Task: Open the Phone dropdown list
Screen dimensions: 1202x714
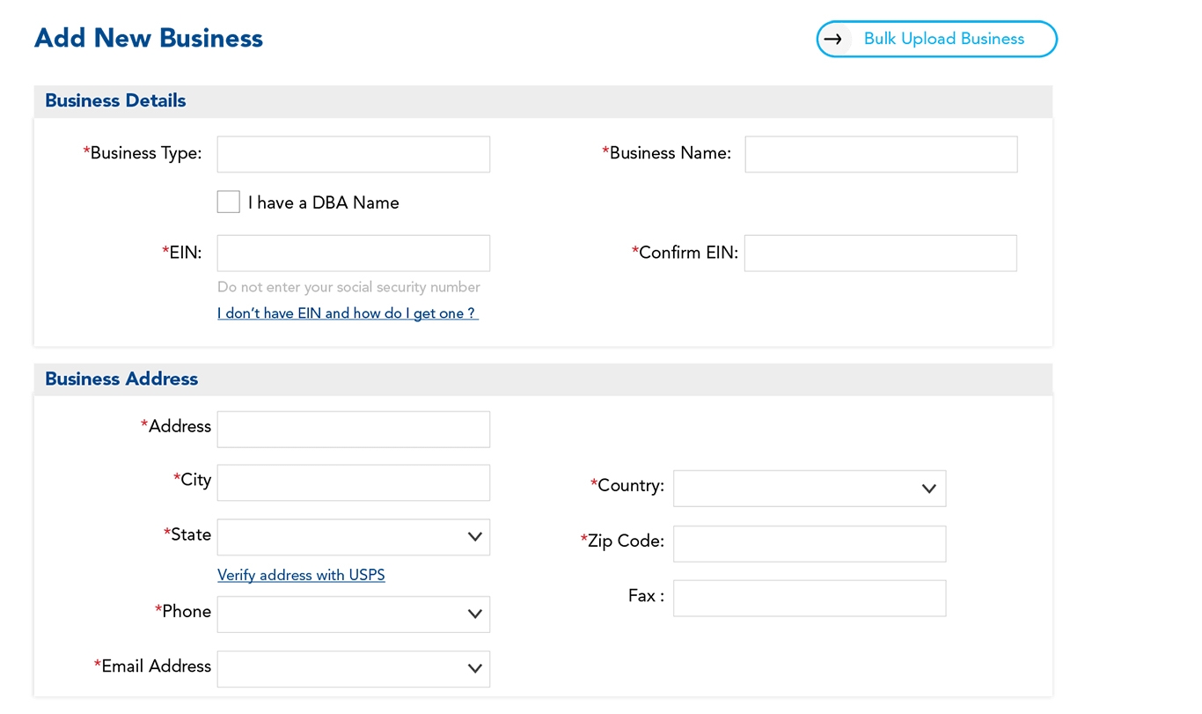Action: point(353,615)
